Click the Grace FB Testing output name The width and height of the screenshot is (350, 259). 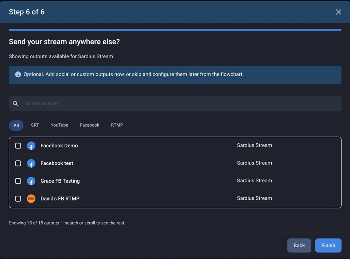pos(60,181)
